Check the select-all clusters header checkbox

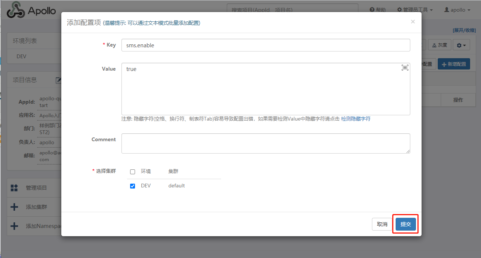point(132,172)
